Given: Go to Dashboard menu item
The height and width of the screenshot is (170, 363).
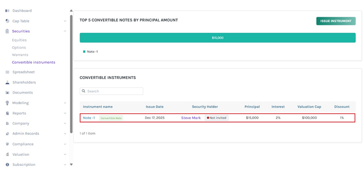Looking at the screenshot, I should [22, 11].
